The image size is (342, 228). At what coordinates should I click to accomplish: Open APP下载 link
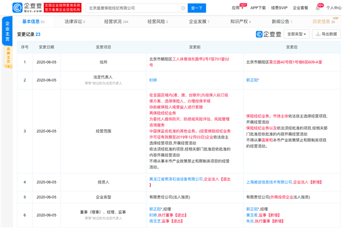(258, 8)
